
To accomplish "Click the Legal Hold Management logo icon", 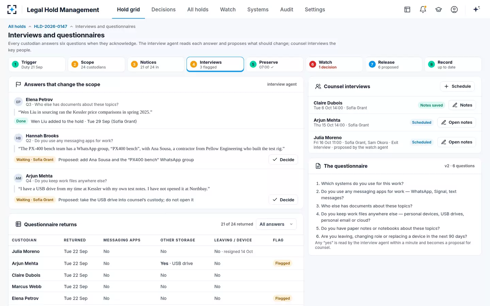I will (12, 10).
